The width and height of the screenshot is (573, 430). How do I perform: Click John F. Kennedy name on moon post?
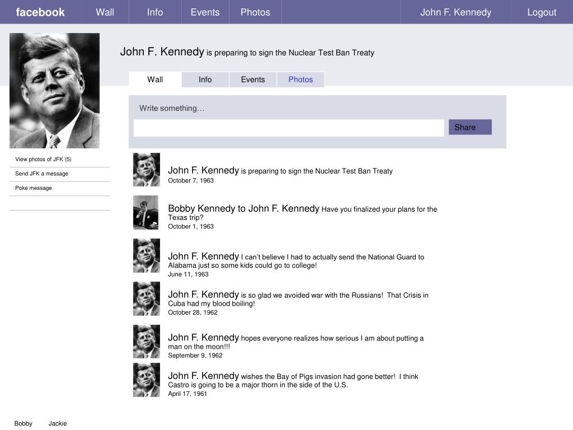(203, 338)
